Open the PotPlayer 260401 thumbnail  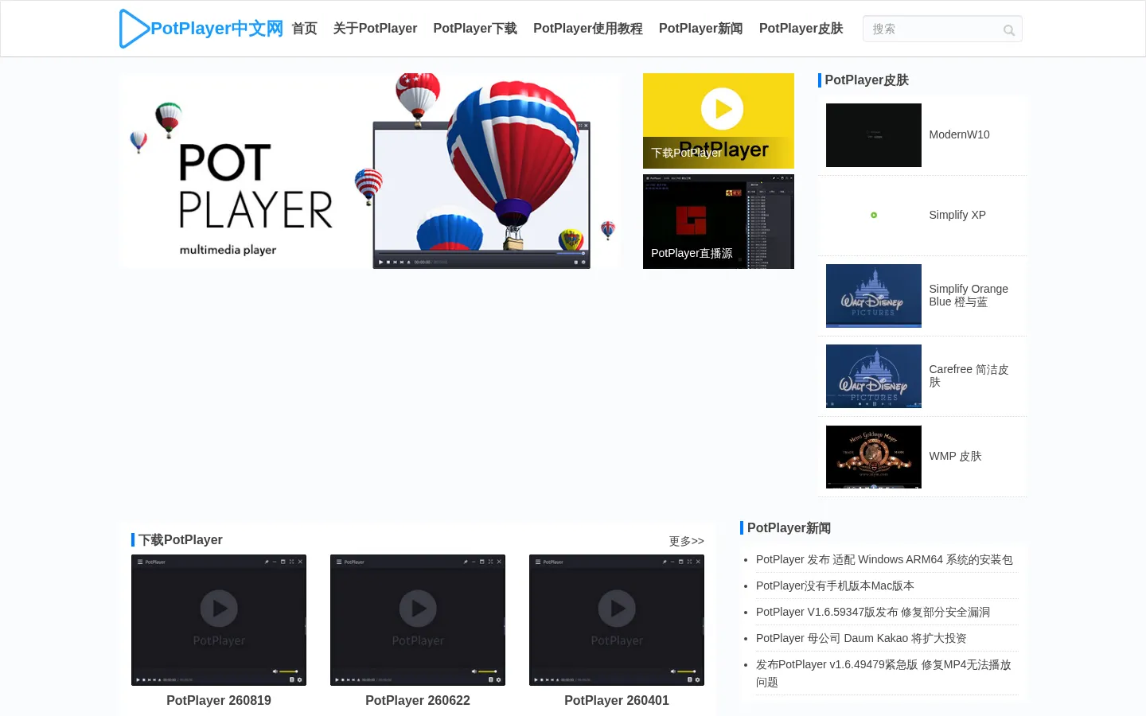click(x=617, y=621)
